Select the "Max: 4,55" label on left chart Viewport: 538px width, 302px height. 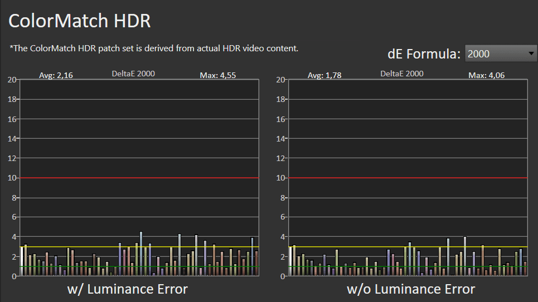[217, 75]
